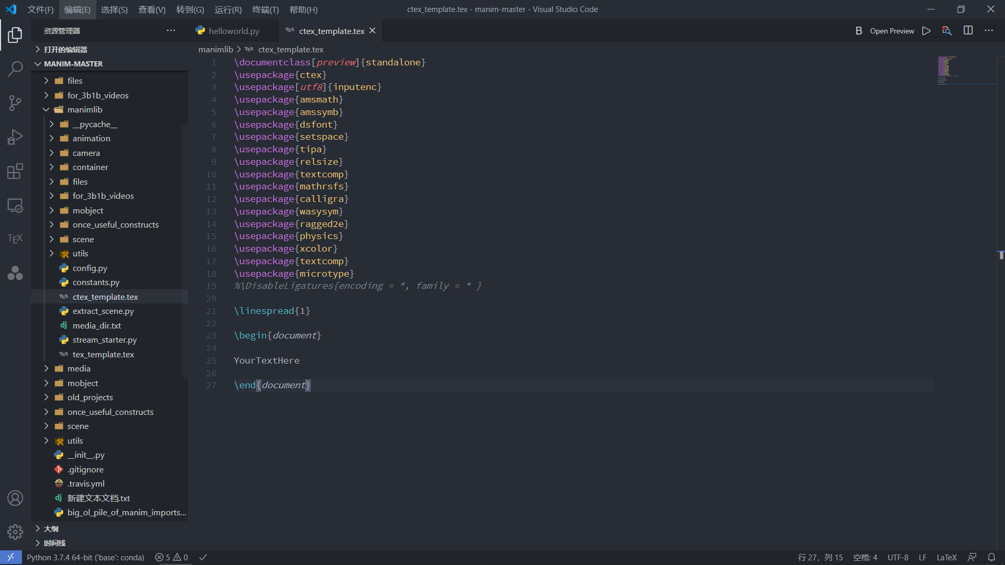This screenshot has height=565, width=1005.
Task: Open the 文件(F) menu
Action: point(41,9)
